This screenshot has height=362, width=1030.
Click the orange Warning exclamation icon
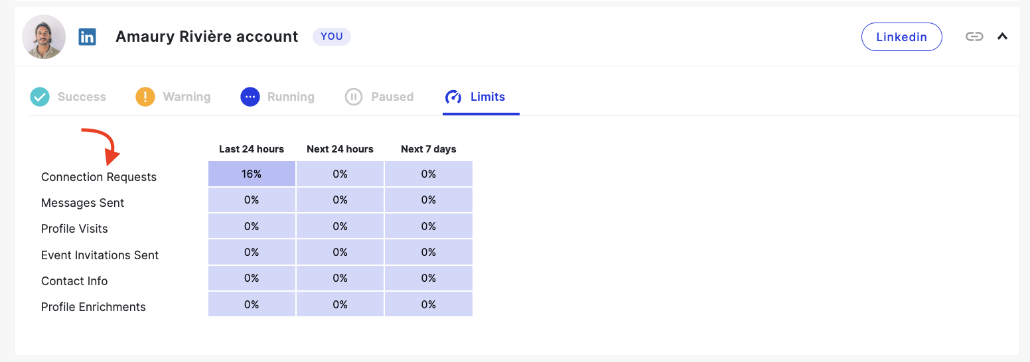[x=145, y=97]
